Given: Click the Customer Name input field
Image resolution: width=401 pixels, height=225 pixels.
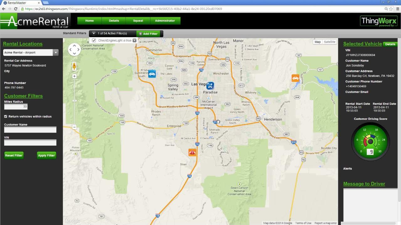Looking at the screenshot, I should click(x=30, y=129).
